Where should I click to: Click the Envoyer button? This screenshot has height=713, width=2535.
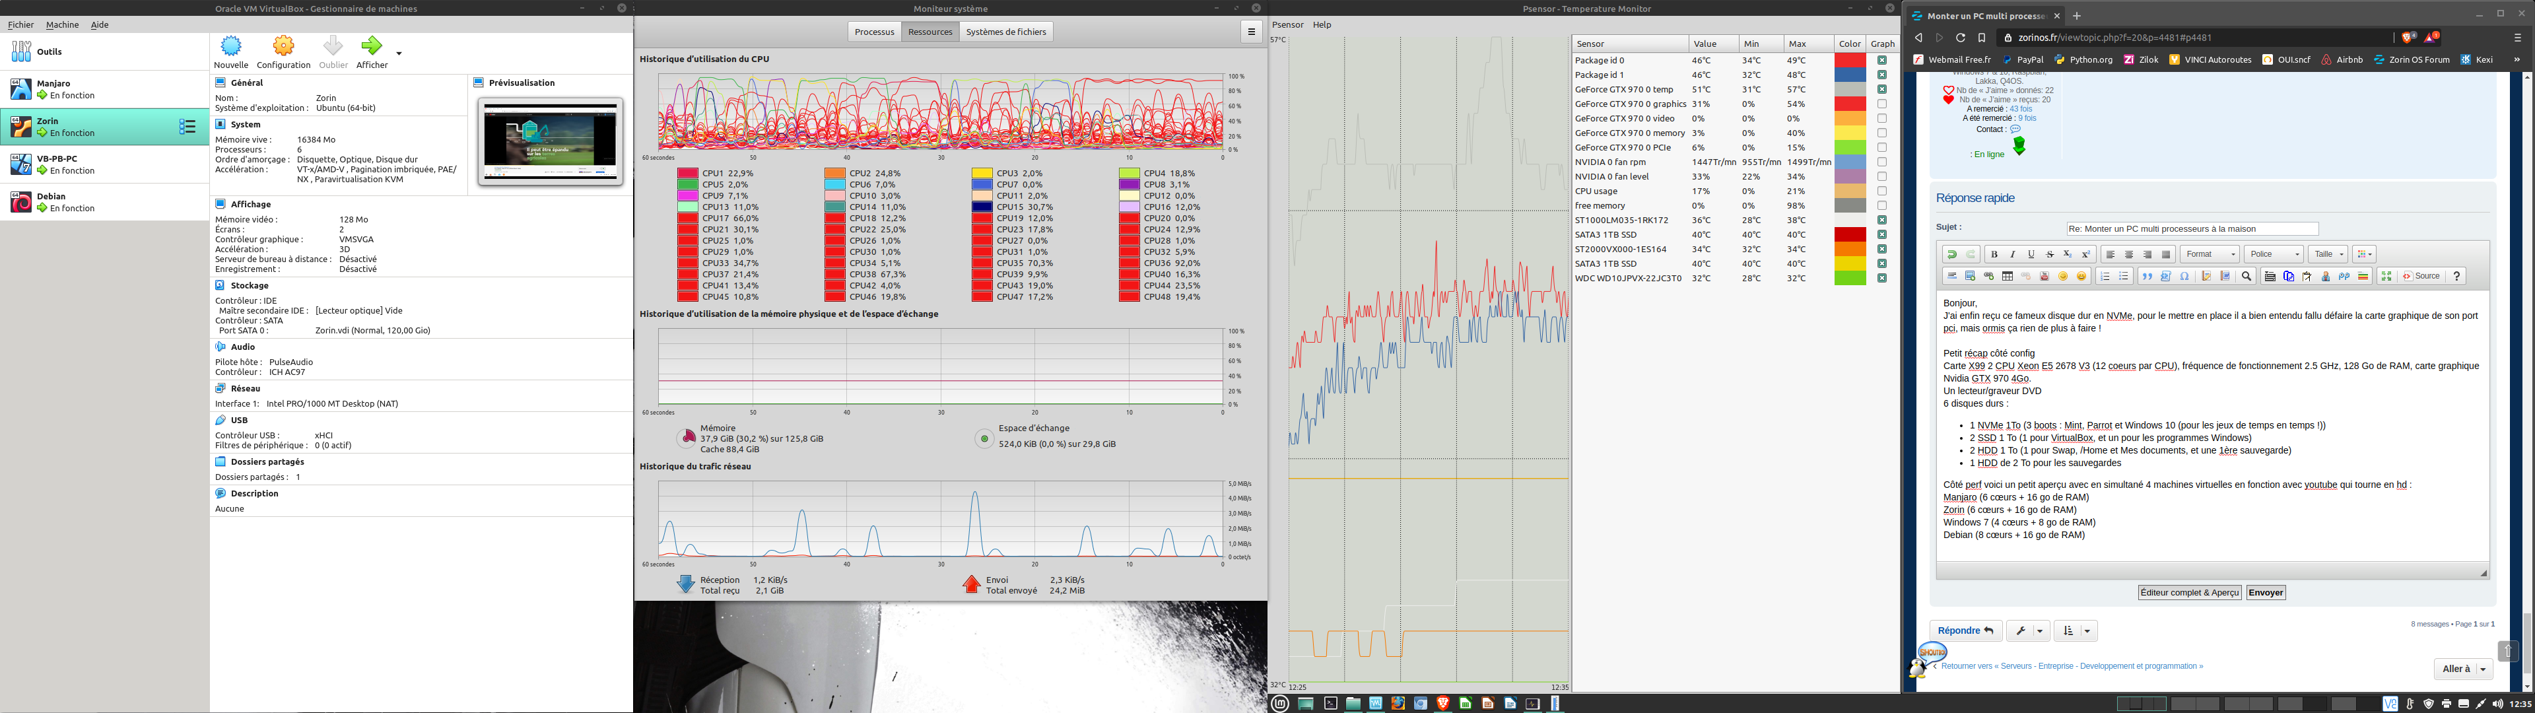(2266, 593)
